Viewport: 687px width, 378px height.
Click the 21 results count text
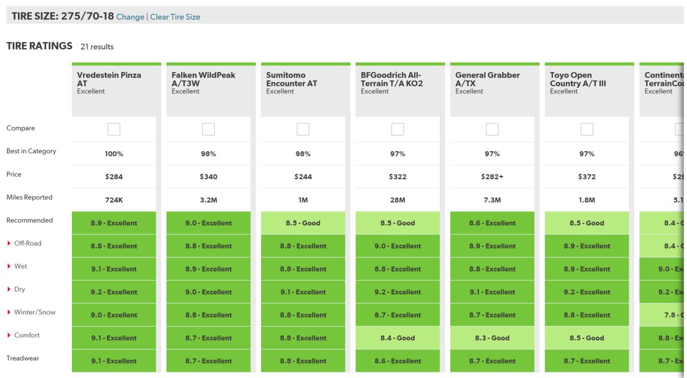tap(97, 47)
